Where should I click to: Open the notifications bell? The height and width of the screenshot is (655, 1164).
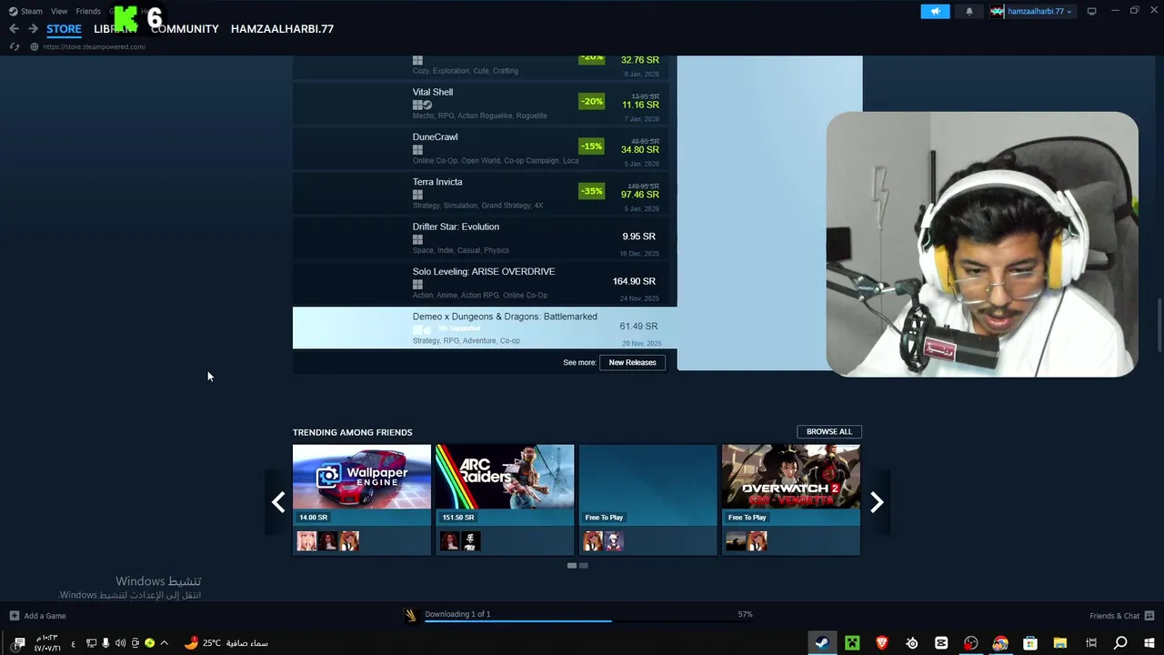(x=968, y=11)
